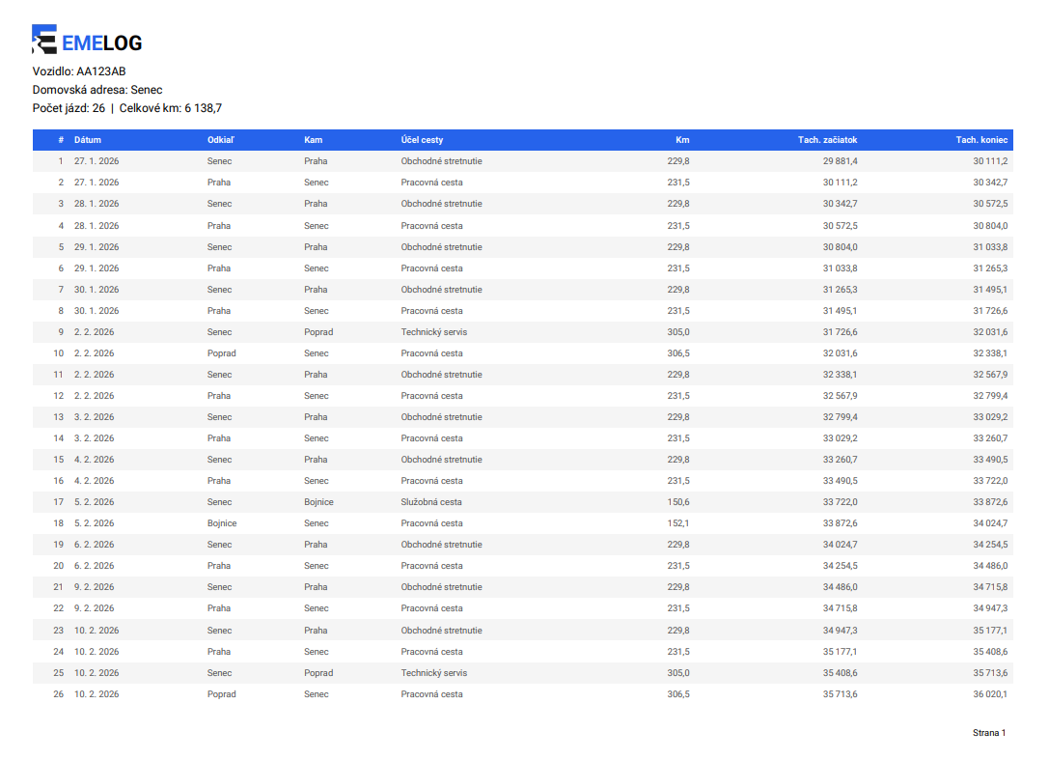This screenshot has width=1049, height=760.
Task: Select the hash (#) column header
Action: [x=61, y=140]
